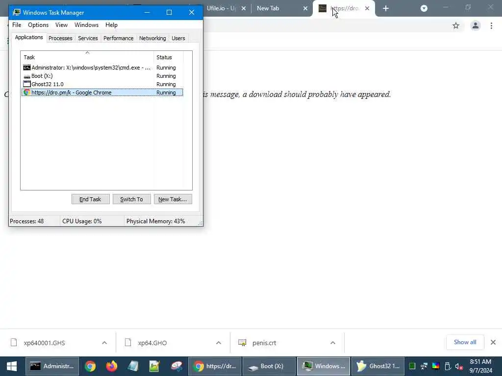Bookmark this page with star icon

[456, 25]
